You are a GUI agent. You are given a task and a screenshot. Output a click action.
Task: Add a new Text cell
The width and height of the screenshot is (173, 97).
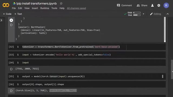tap(18, 14)
